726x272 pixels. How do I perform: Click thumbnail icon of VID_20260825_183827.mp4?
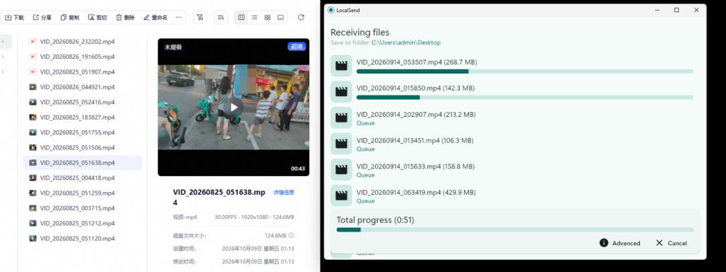(33, 117)
